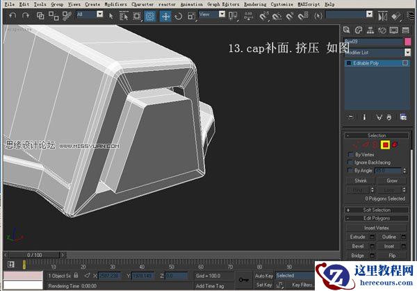
Task: Click the Edit Named Selection Sets icon
Action: (318, 16)
